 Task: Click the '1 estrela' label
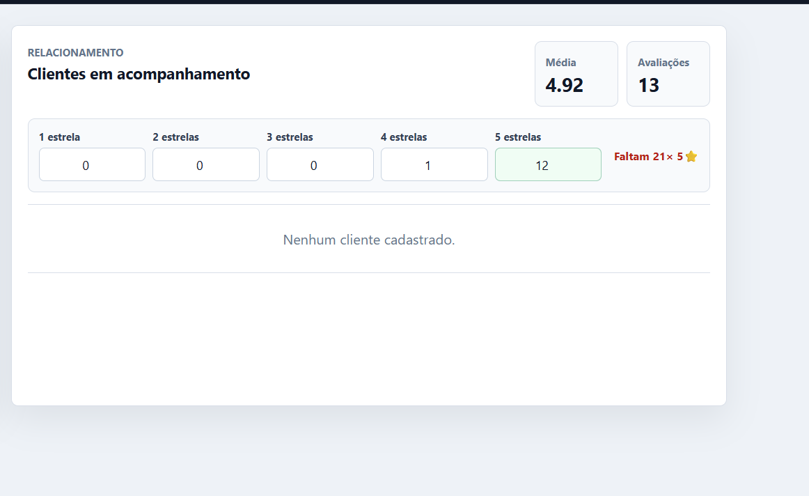click(x=59, y=137)
